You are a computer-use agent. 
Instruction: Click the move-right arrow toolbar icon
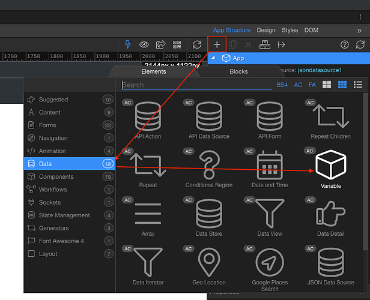point(281,44)
